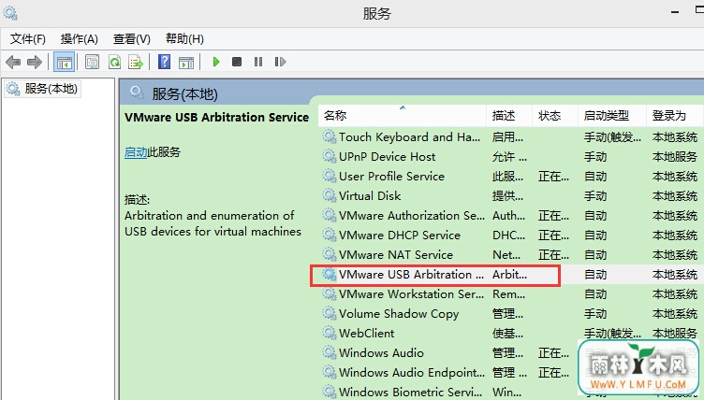This screenshot has width=704, height=400.
Task: Click 本地服务 login of UPnP Device Host
Action: (675, 156)
